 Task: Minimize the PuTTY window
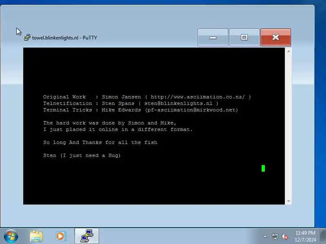pos(213,37)
